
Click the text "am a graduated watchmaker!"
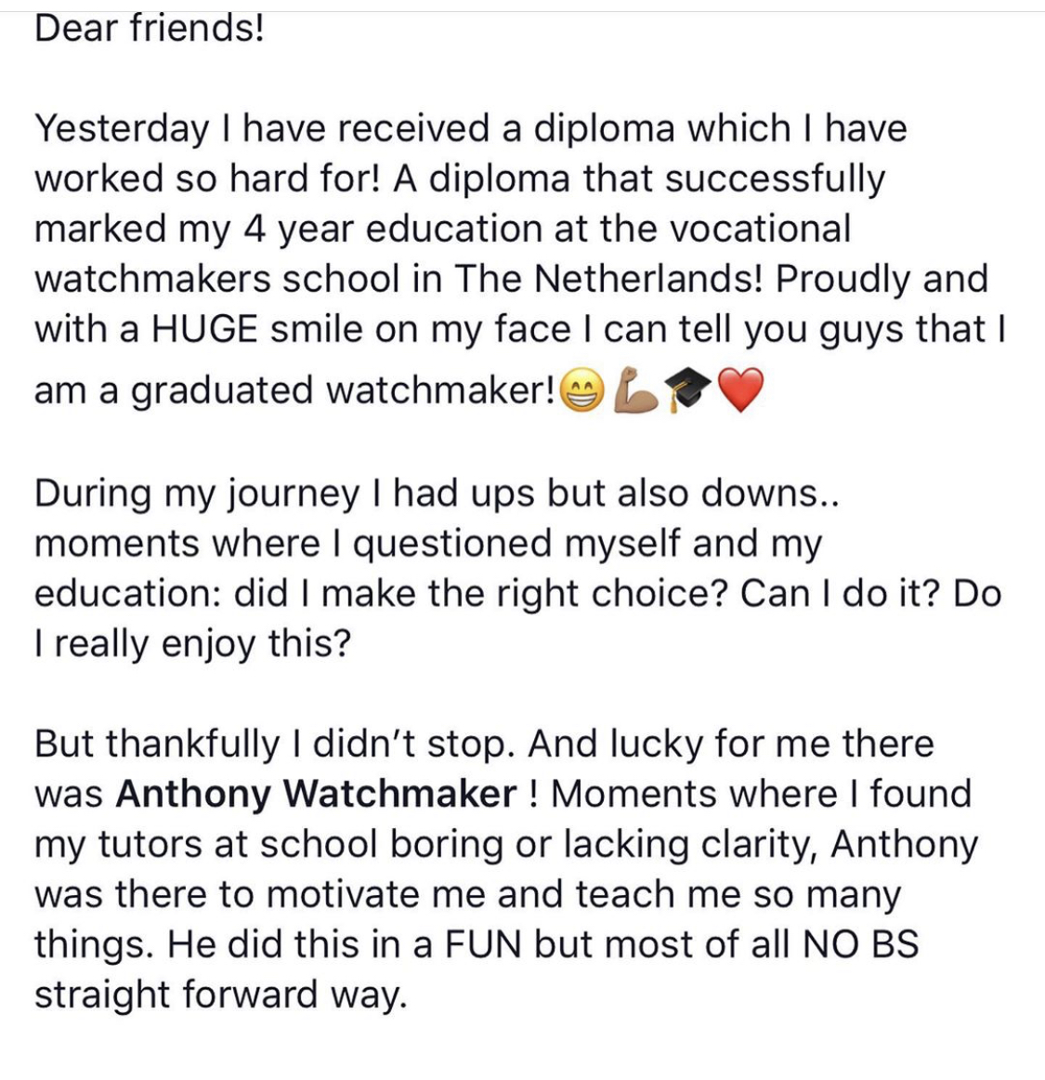point(294,390)
